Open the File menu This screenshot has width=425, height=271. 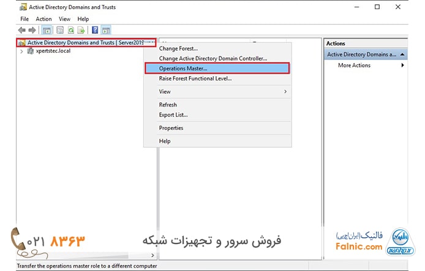(24, 19)
